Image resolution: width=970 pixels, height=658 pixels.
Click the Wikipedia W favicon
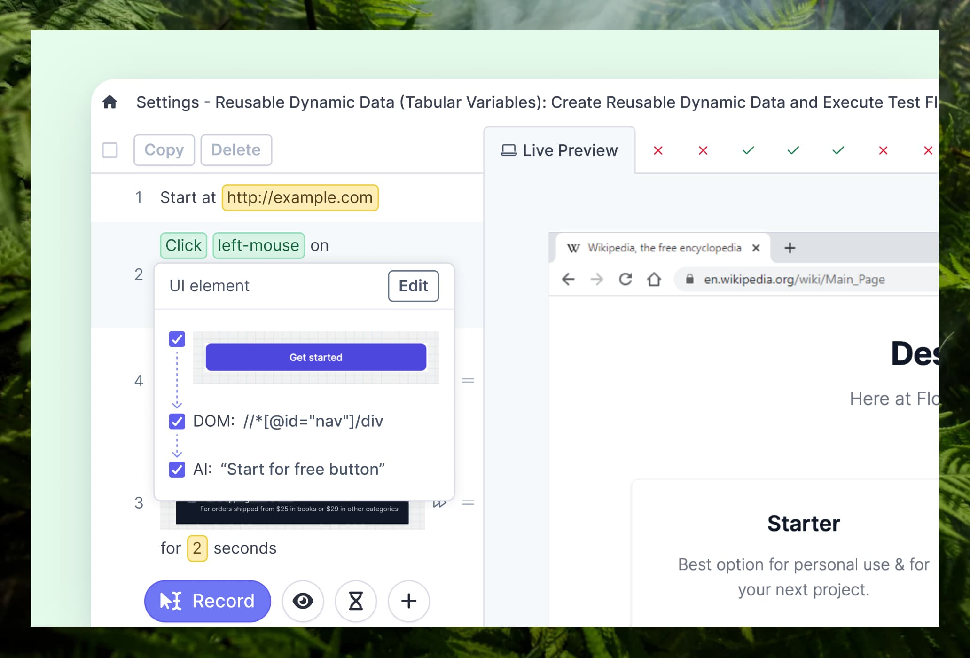573,248
